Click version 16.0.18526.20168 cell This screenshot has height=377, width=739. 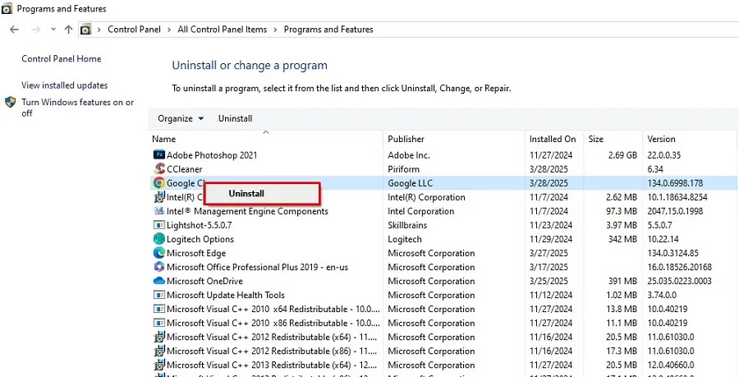click(680, 267)
